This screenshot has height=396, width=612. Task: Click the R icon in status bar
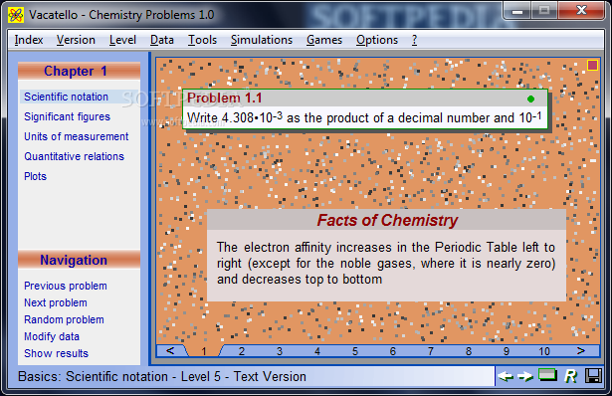click(x=570, y=376)
